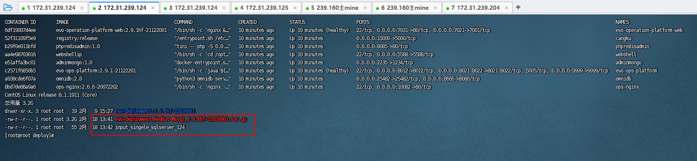Screen dimensions: 697x161
Task: Open the session folder icon
Action: point(8,7)
